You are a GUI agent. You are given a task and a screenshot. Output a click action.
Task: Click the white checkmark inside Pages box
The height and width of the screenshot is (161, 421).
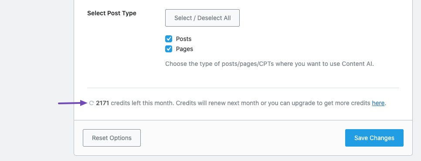[x=169, y=49]
